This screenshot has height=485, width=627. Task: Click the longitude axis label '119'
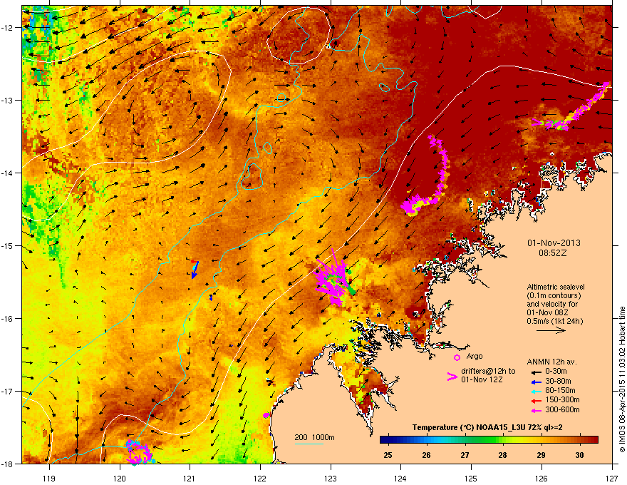pos(49,478)
